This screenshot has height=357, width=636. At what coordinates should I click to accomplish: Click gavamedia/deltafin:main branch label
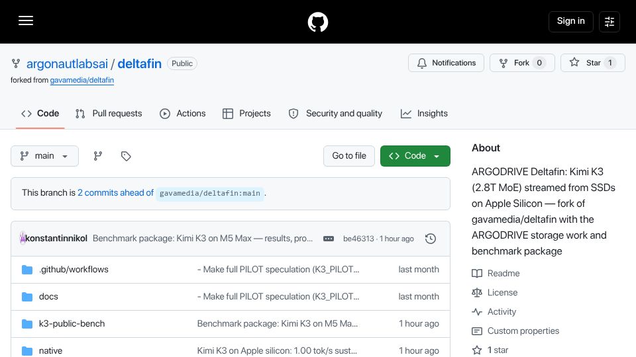[210, 194]
